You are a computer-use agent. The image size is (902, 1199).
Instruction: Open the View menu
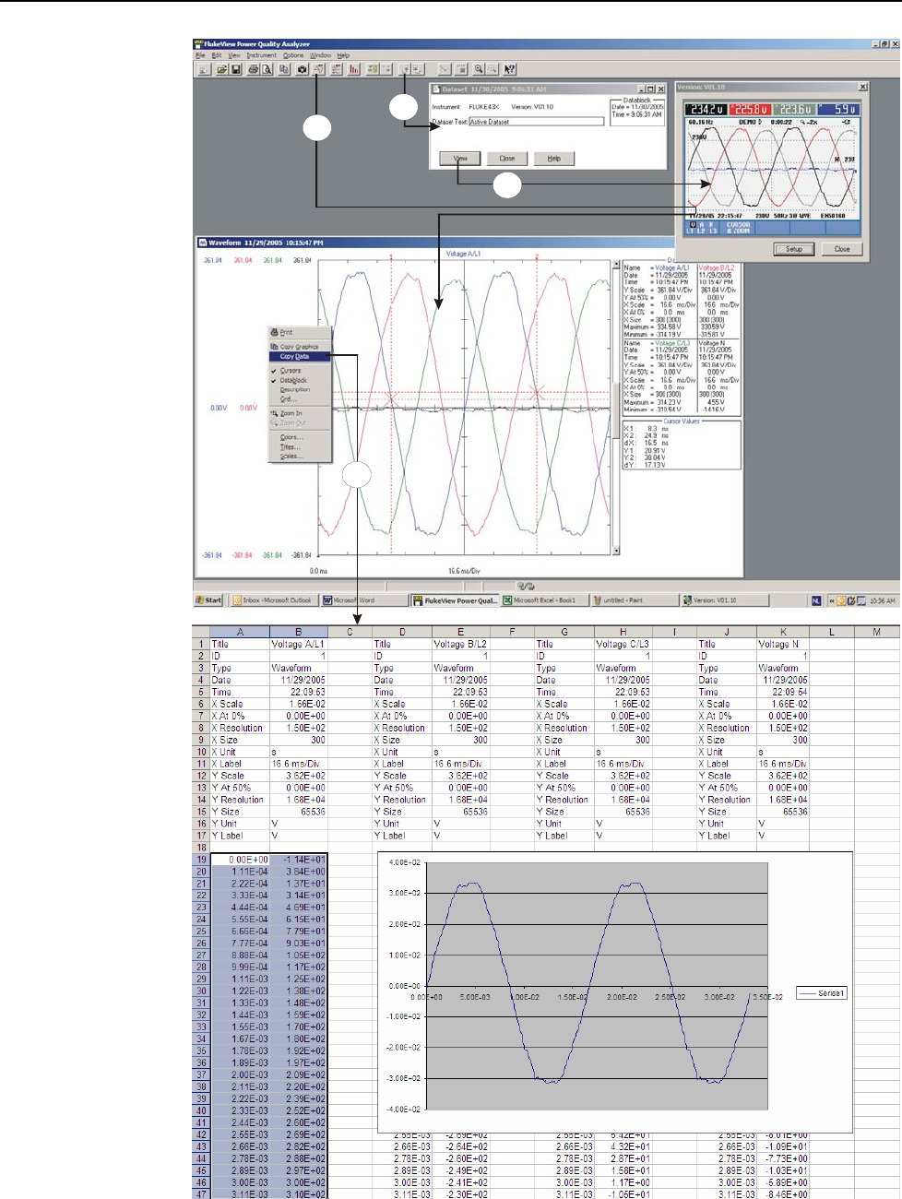pos(234,55)
